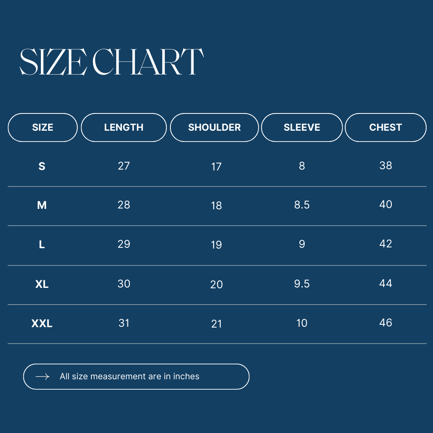
Task: Select the L size row label
Action: 42,245
